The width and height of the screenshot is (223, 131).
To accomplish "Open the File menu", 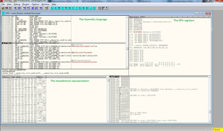I will (3, 4).
